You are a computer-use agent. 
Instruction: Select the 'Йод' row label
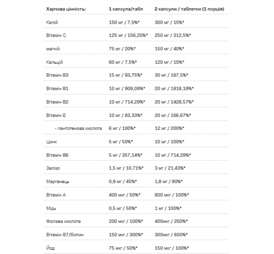(x=50, y=248)
